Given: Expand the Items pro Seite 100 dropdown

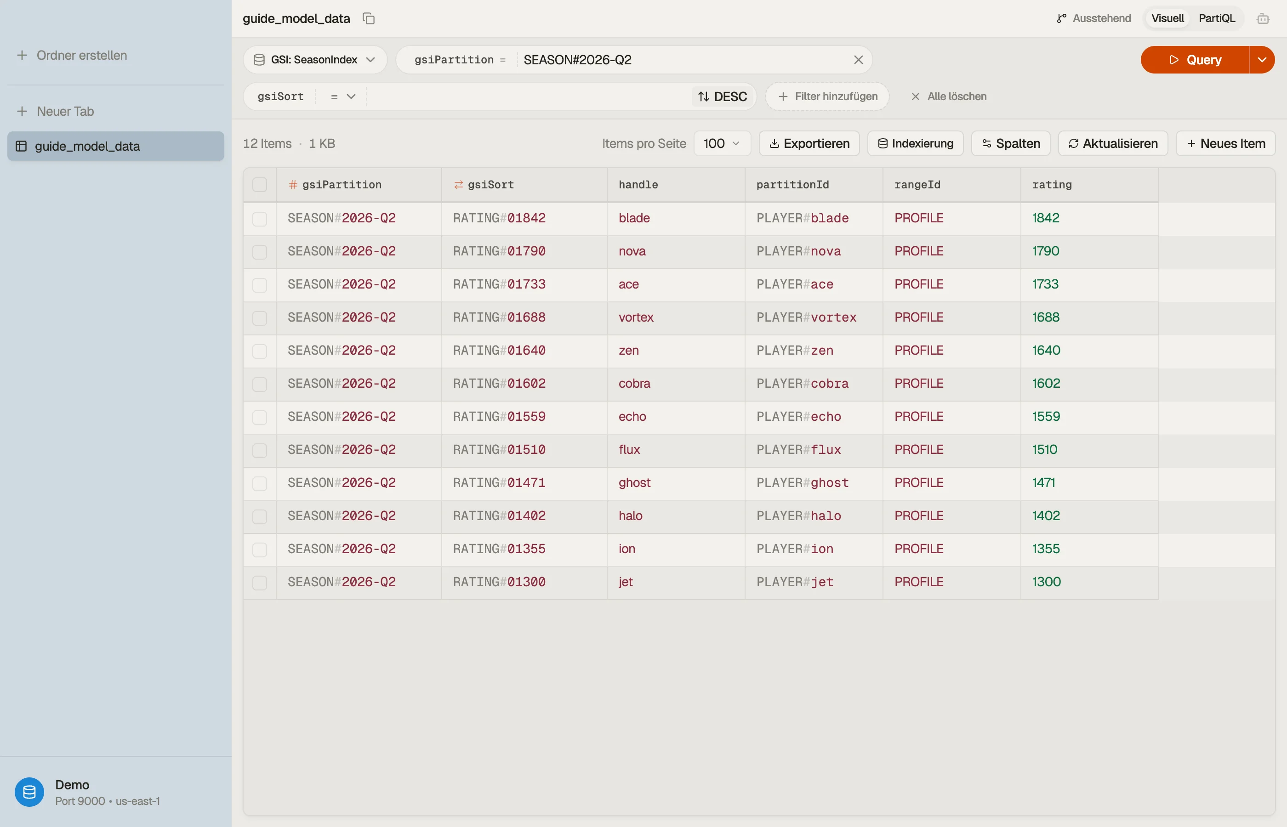Looking at the screenshot, I should point(722,143).
